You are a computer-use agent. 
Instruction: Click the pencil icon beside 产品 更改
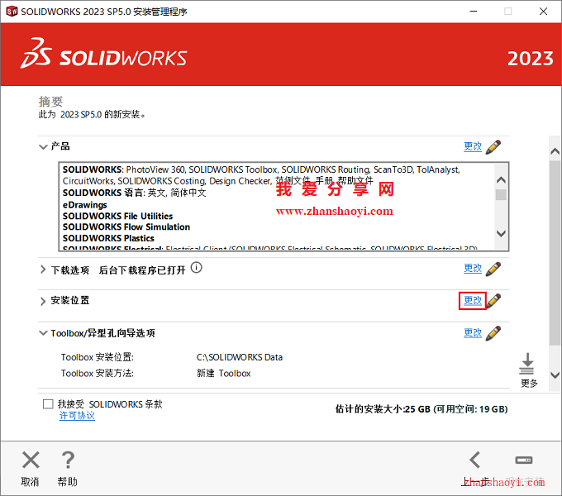click(493, 147)
